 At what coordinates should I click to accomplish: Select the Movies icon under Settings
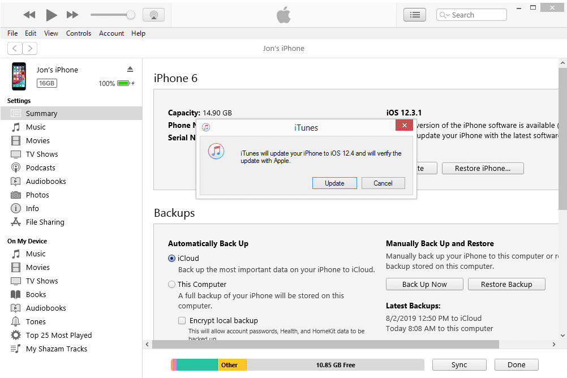[x=15, y=140]
